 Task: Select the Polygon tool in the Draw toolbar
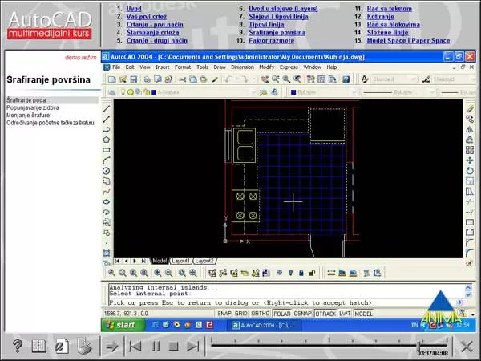click(107, 139)
